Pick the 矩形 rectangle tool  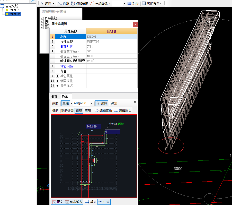click(133, 3)
